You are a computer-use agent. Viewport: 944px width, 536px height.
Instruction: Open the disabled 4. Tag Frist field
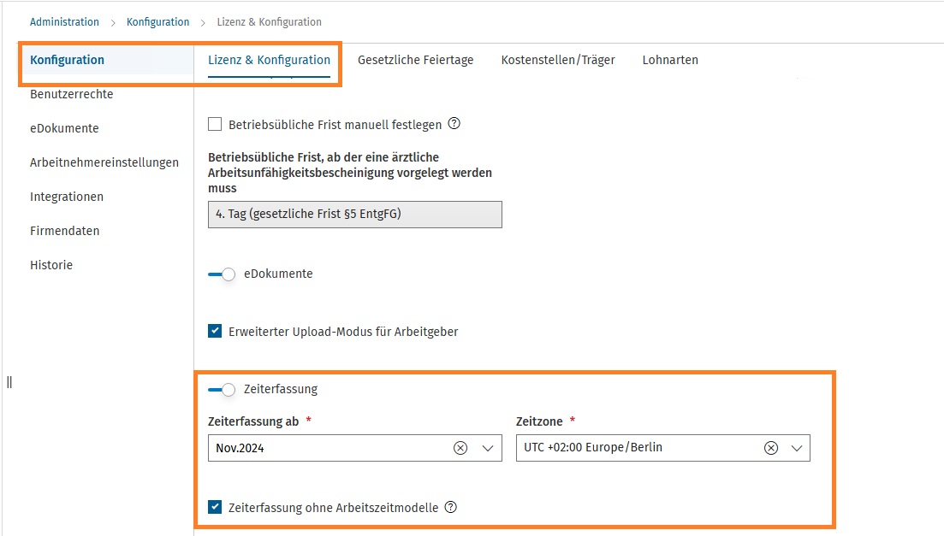(x=354, y=215)
